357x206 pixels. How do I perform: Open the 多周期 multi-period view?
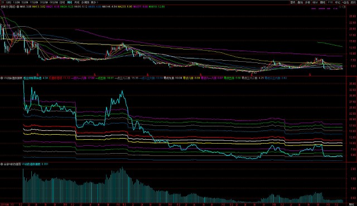[85, 2]
